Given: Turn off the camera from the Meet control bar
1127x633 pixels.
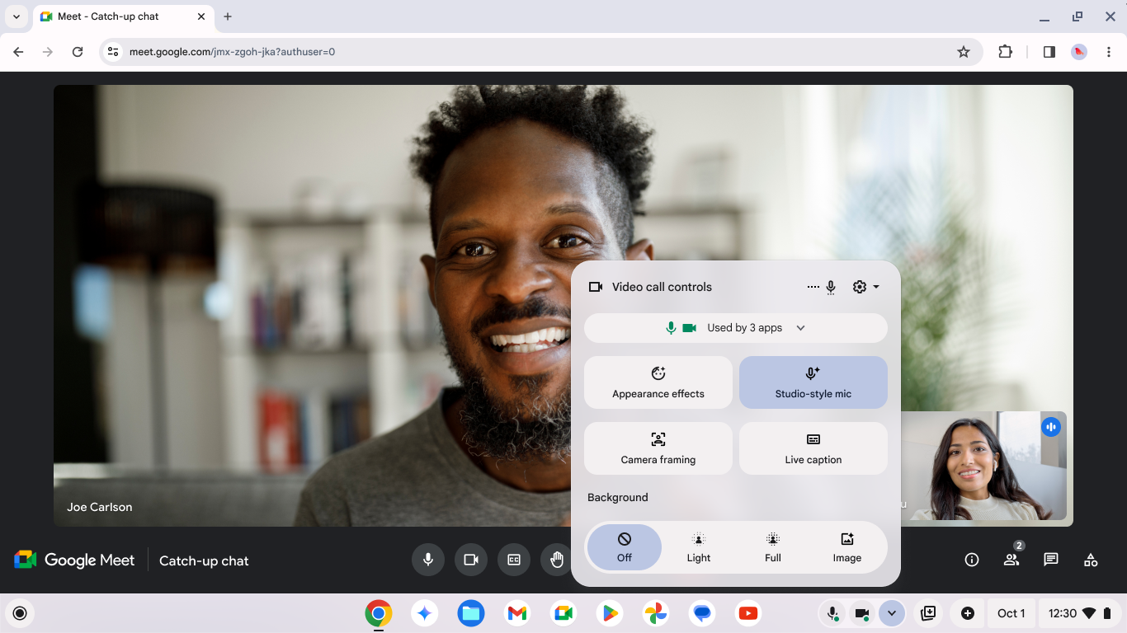Looking at the screenshot, I should point(470,560).
